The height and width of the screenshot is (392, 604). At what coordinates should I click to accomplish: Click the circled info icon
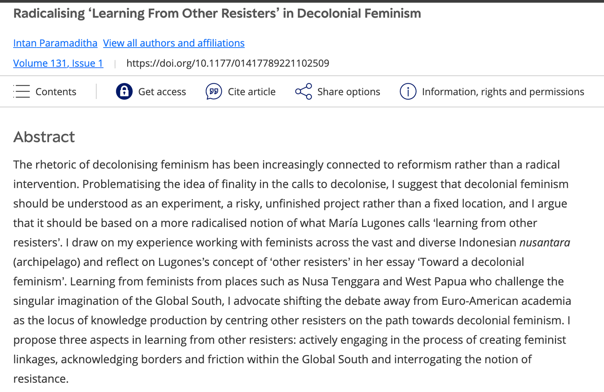click(408, 91)
